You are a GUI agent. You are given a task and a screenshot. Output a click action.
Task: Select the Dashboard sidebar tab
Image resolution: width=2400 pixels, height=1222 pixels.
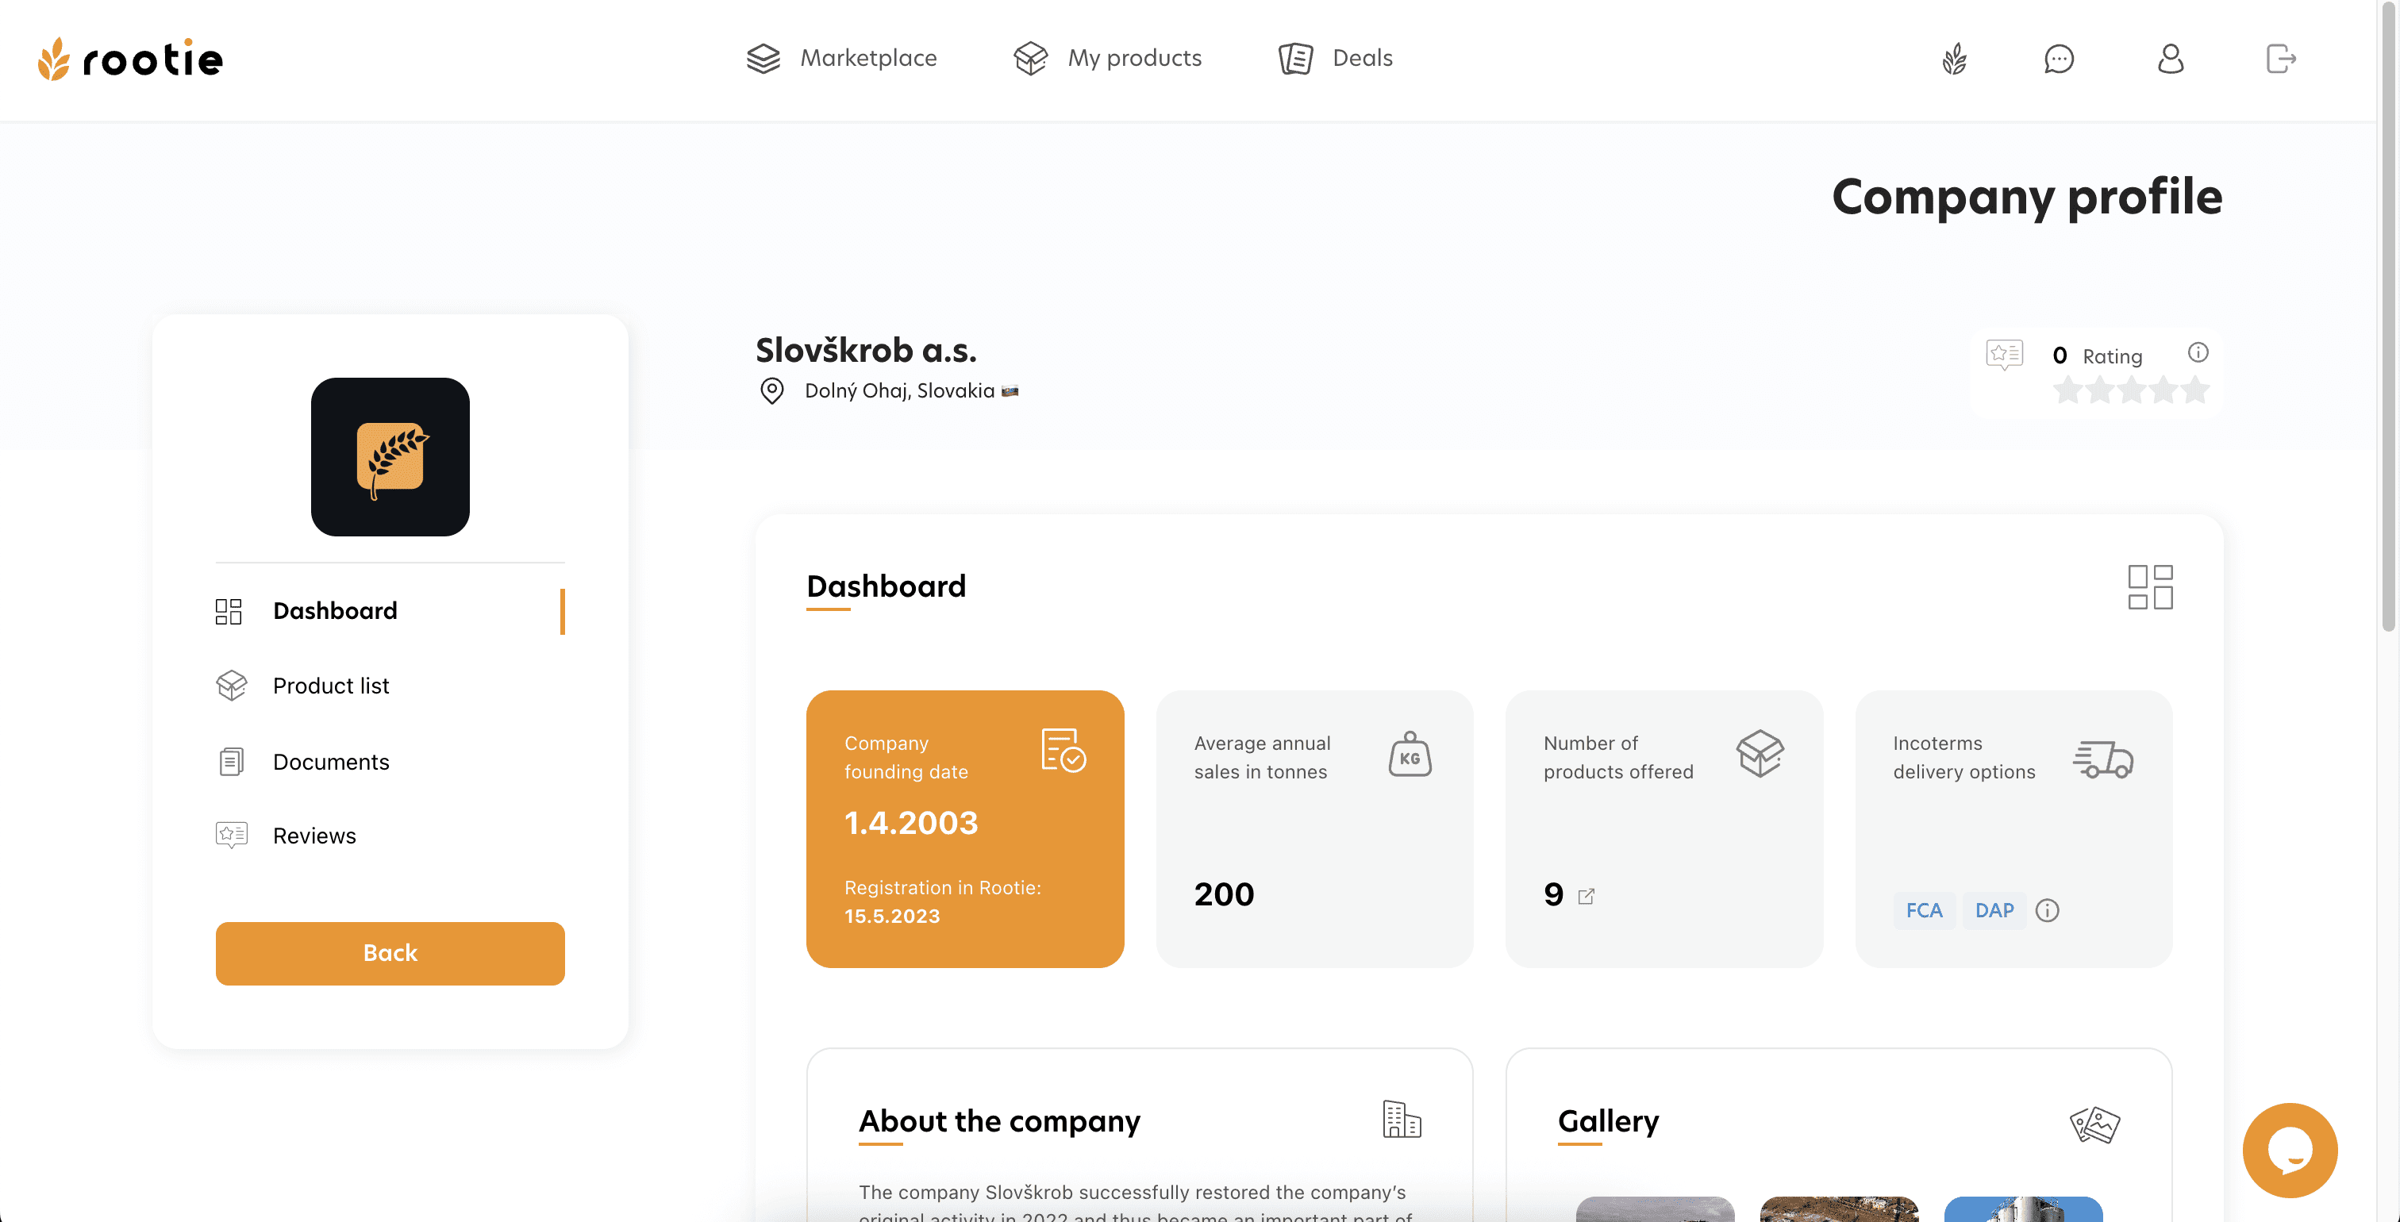coord(390,611)
